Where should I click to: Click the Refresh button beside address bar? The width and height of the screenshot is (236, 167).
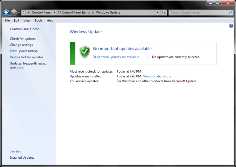click(163, 12)
